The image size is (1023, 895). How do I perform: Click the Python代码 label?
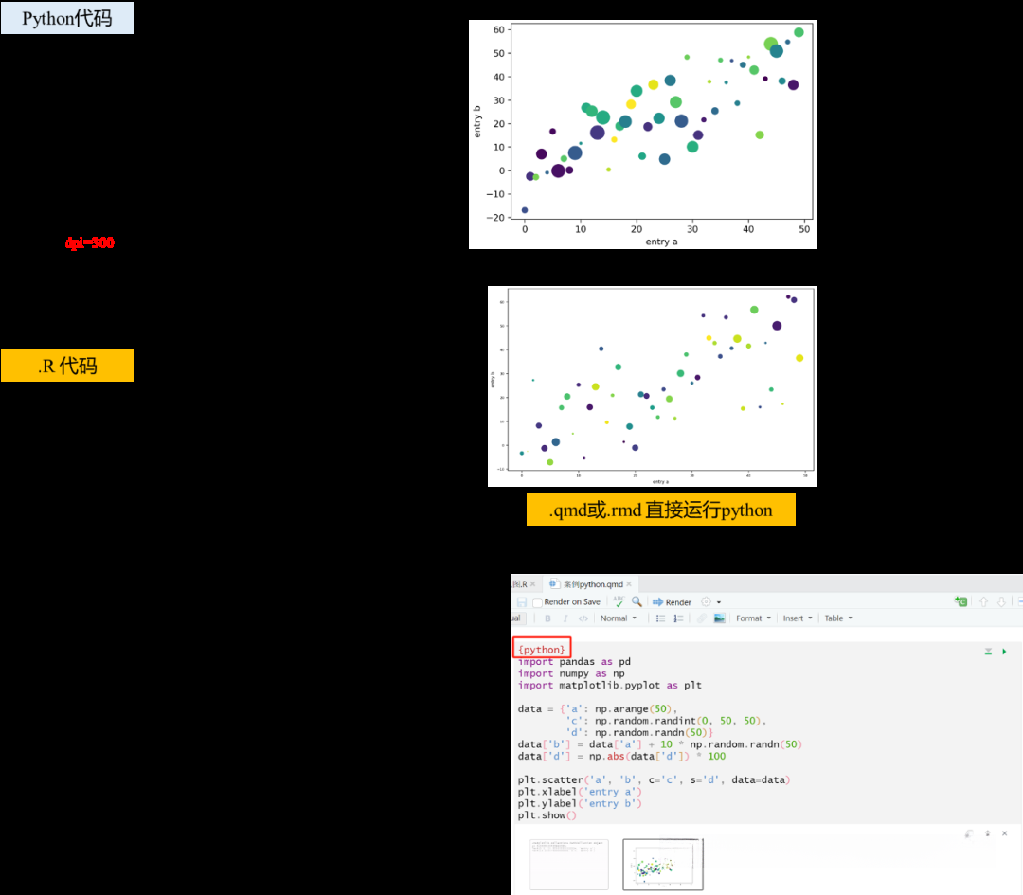coord(67,18)
